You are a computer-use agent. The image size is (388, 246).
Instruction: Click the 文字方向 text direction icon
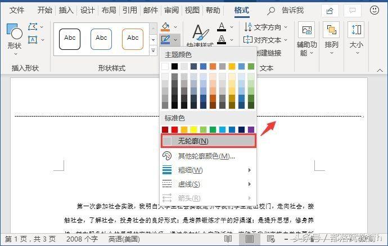click(x=248, y=27)
